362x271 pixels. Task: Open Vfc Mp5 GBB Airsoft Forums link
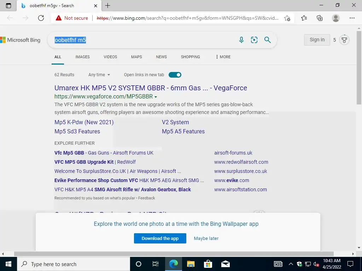(104, 153)
